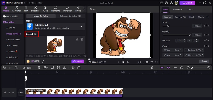Select the uploaded gorilla thumbnail
The width and height of the screenshot is (213, 100).
pyautogui.click(x=56, y=45)
